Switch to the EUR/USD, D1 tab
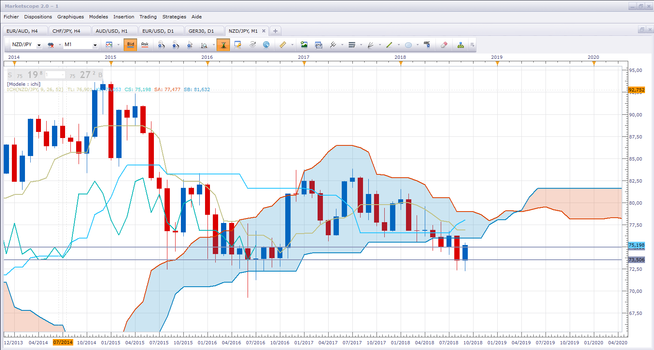Image resolution: width=654 pixels, height=350 pixels. click(x=161, y=31)
